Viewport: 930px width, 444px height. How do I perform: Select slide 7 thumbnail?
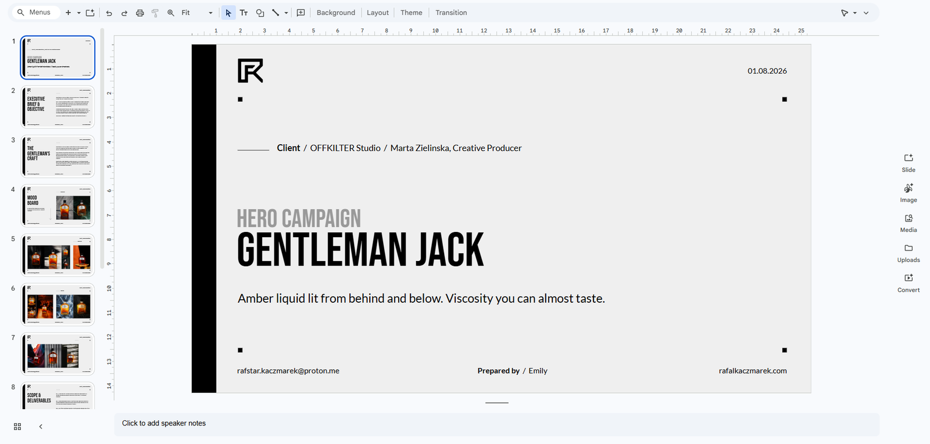pos(58,354)
